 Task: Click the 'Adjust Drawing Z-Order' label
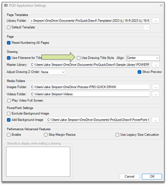click(x=23, y=72)
